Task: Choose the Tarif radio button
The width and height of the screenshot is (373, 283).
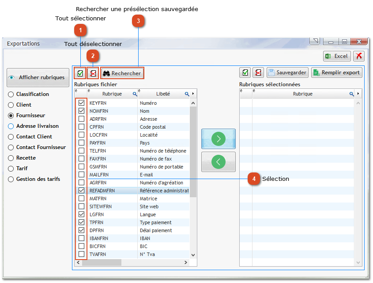Action: click(x=11, y=168)
